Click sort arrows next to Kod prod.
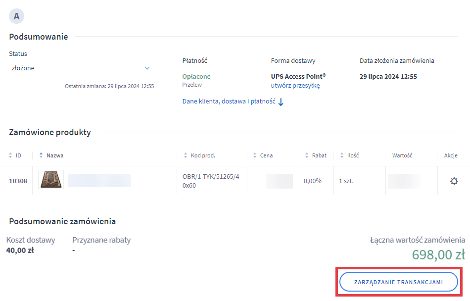The width and height of the screenshot is (470, 301). click(x=186, y=155)
